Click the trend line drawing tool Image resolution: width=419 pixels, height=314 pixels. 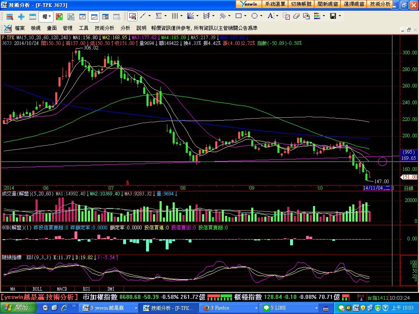pyautogui.click(x=143, y=16)
